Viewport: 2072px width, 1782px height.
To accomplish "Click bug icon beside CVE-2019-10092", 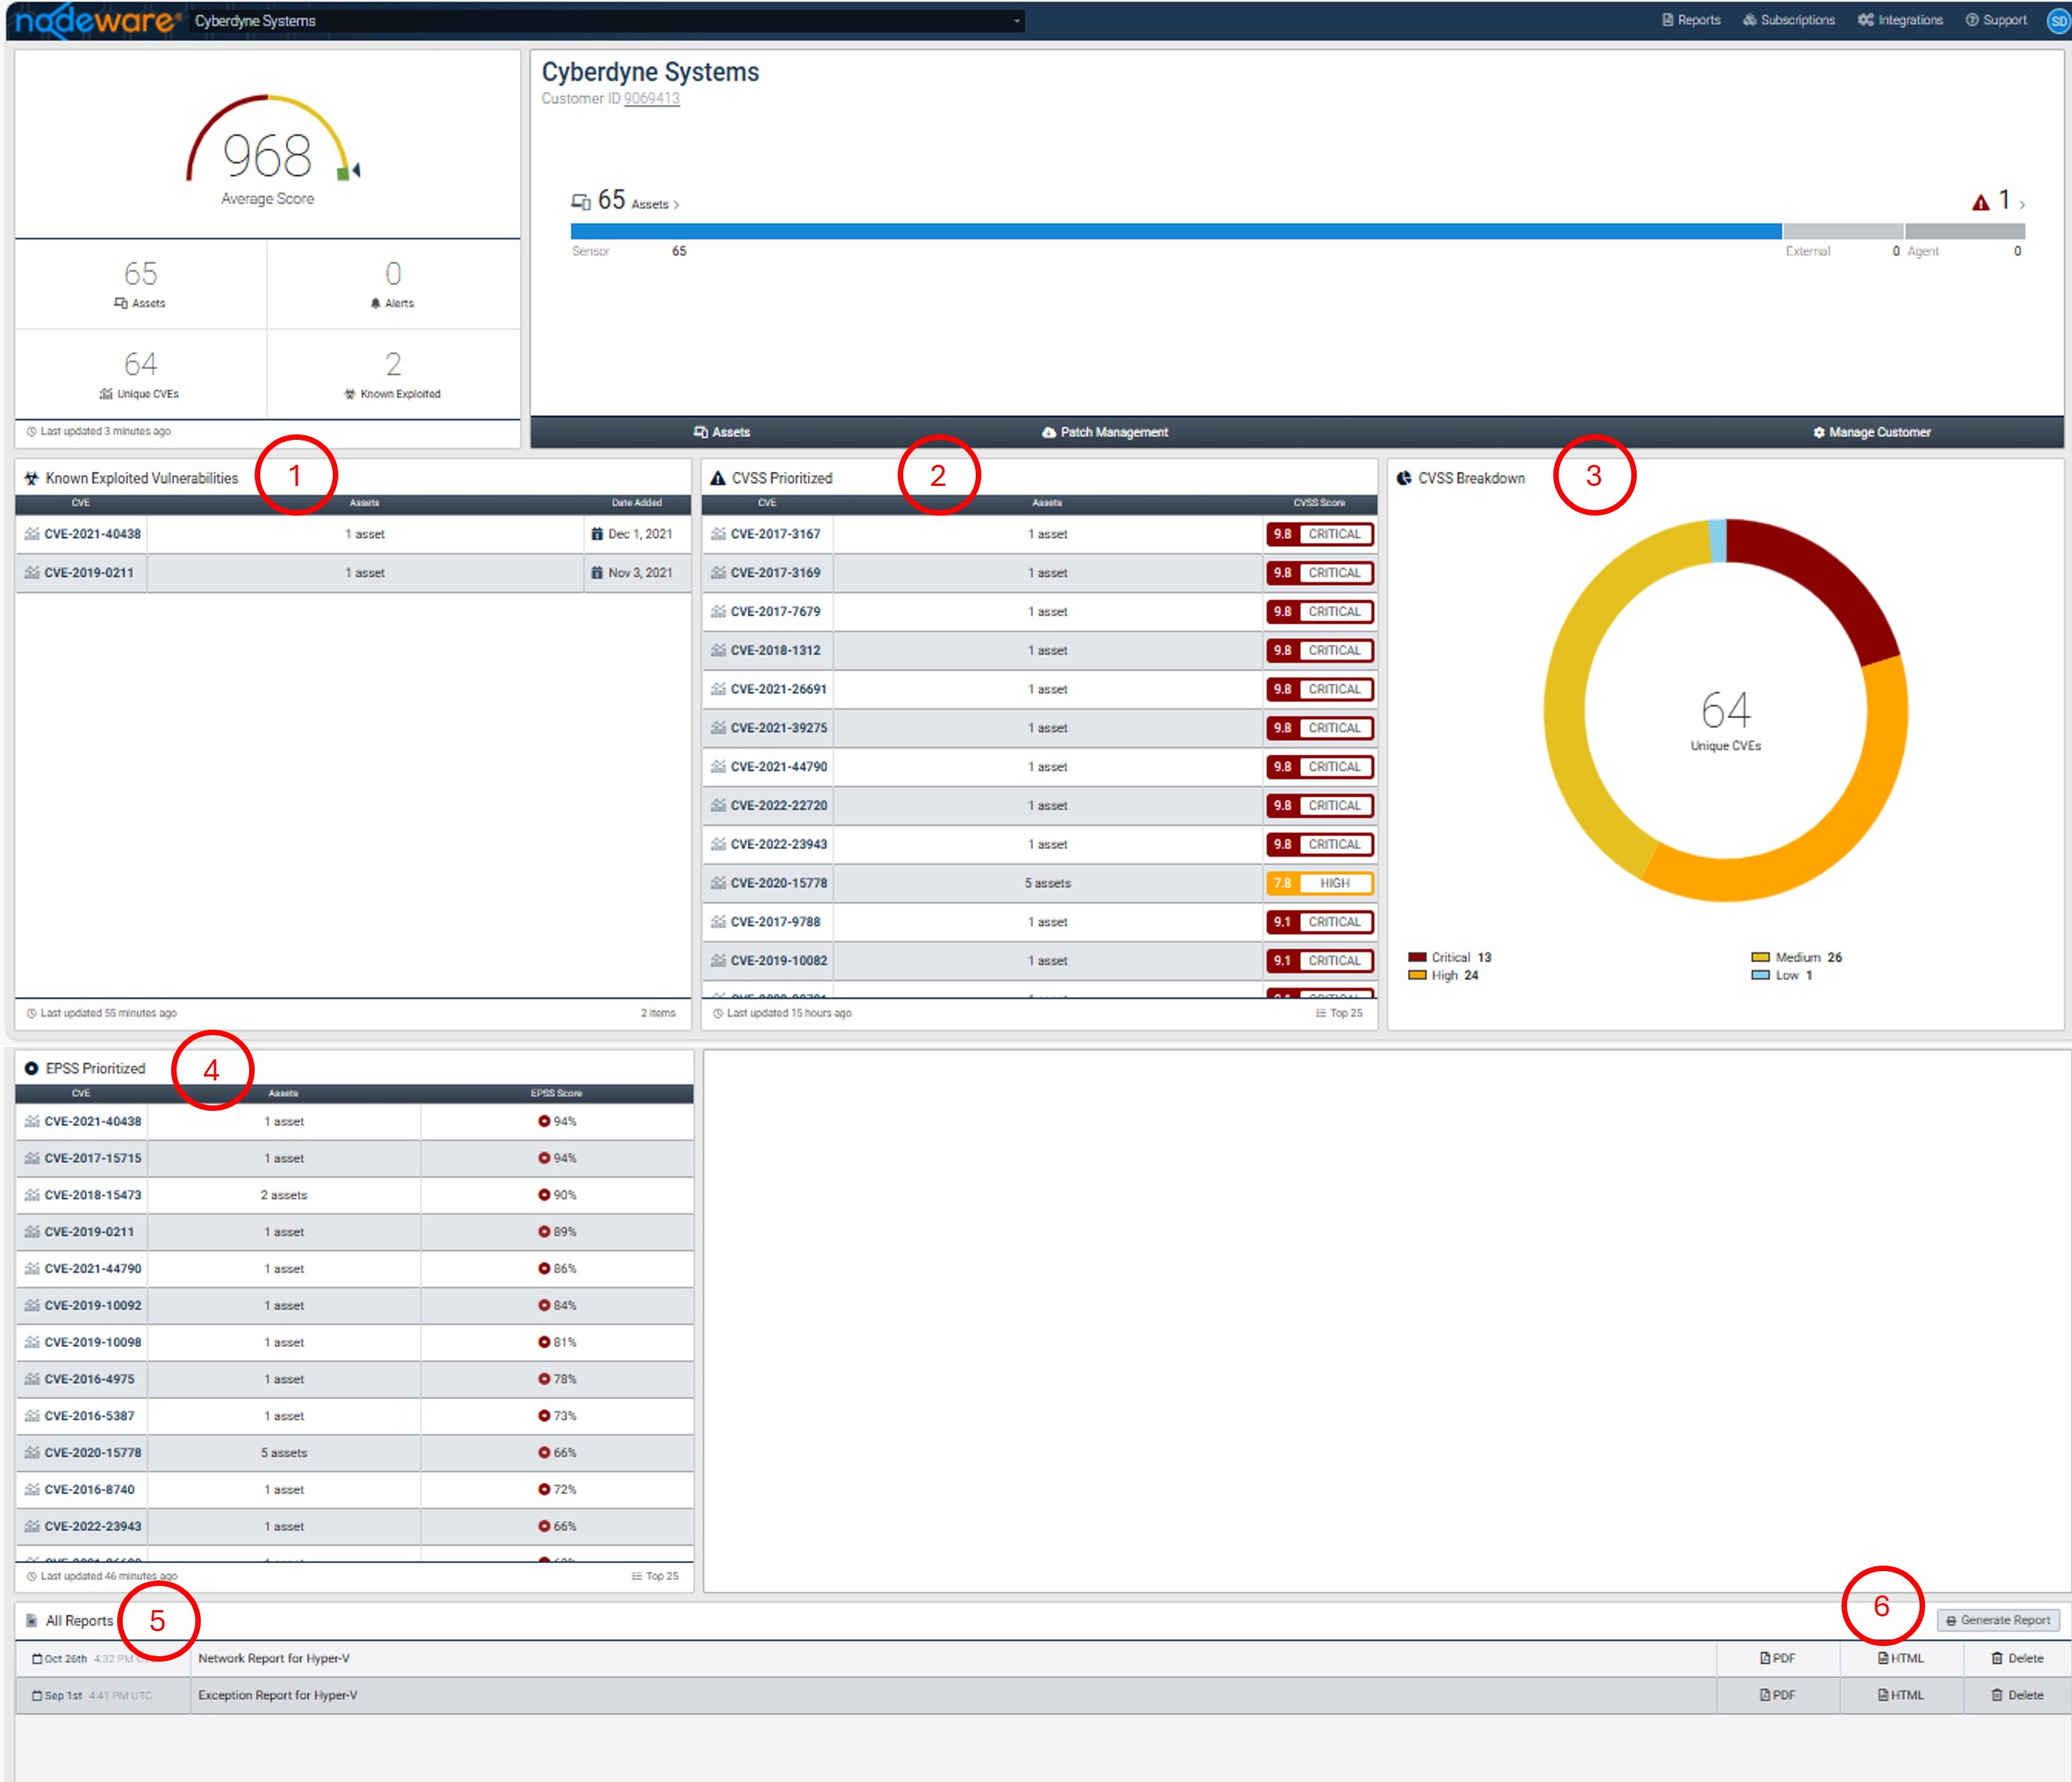I will (32, 1305).
